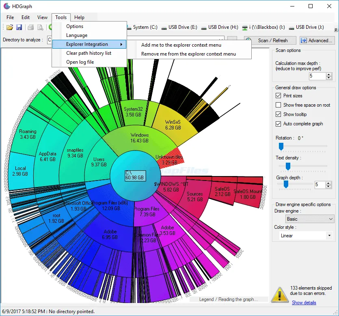The height and width of the screenshot is (316, 339).
Task: Choose Add me to the explorer context menu
Action: (x=189, y=45)
